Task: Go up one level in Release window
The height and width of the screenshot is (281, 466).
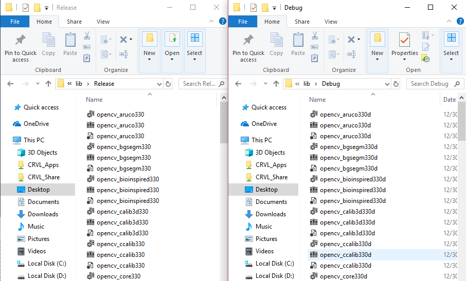Action: [48, 84]
